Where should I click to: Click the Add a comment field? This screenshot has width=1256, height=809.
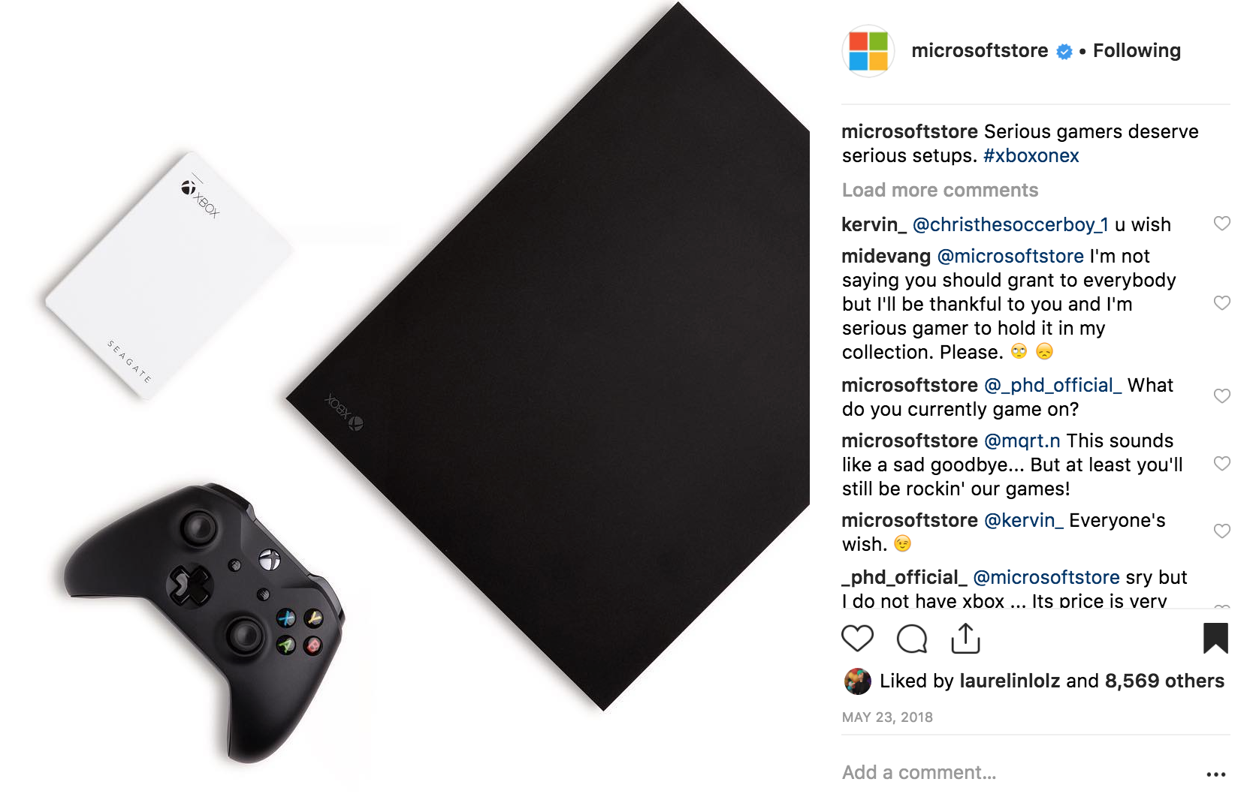click(x=1018, y=773)
